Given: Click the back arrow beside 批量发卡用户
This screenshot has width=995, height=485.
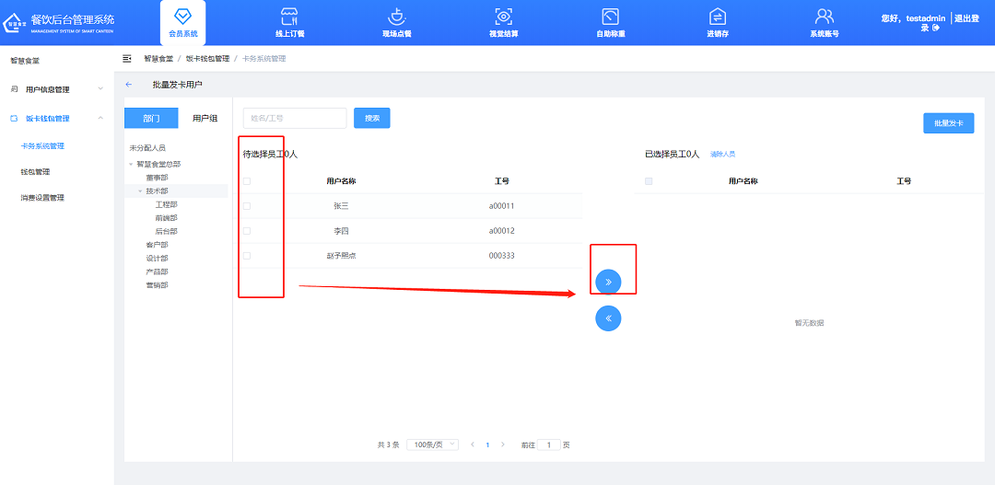Looking at the screenshot, I should [129, 85].
